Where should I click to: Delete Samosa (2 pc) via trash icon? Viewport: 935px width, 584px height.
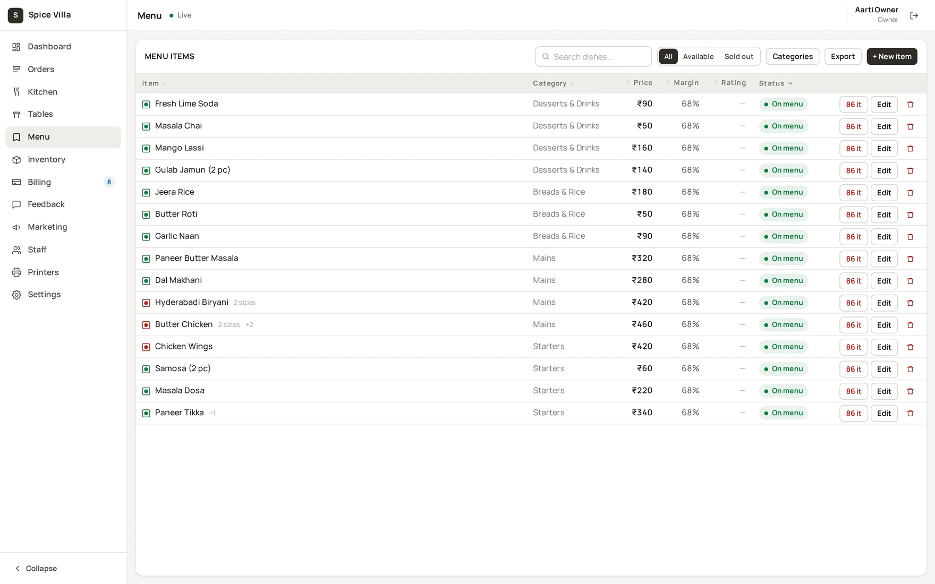point(910,369)
